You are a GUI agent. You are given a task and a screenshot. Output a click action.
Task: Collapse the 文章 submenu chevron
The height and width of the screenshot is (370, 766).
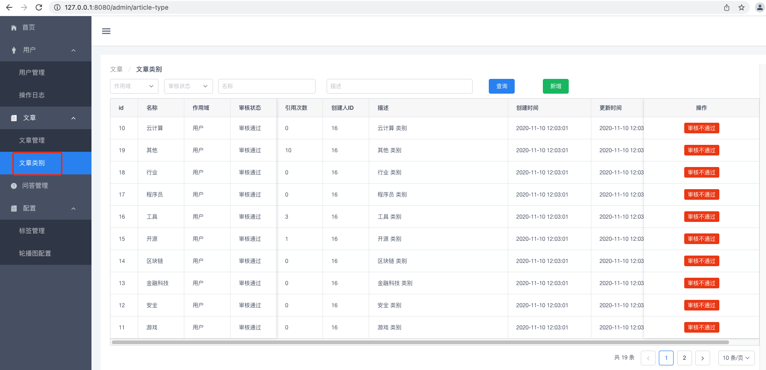pyautogui.click(x=73, y=118)
